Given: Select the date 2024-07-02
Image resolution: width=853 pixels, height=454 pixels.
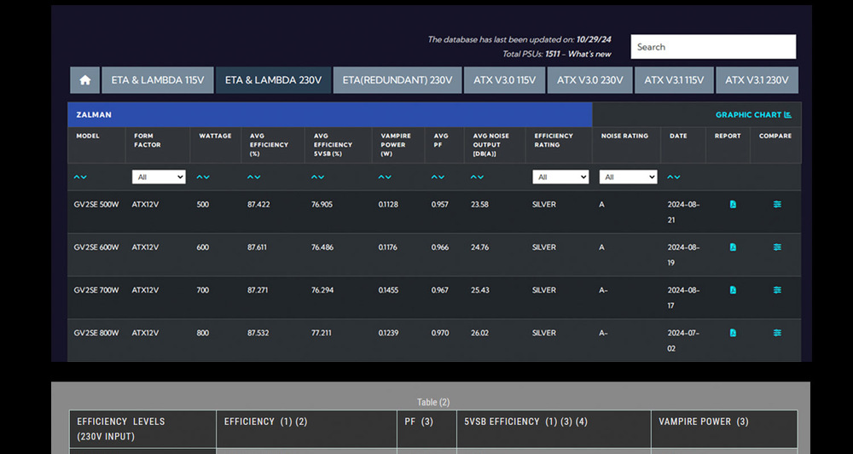Looking at the screenshot, I should pyautogui.click(x=683, y=340).
